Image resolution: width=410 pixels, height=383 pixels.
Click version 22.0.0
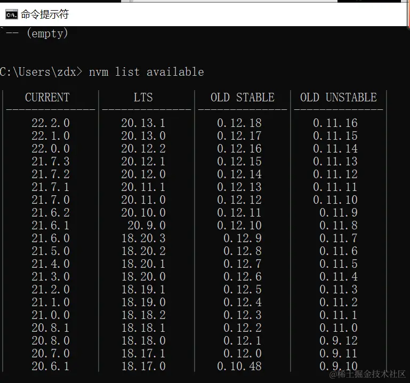pyautogui.click(x=51, y=149)
